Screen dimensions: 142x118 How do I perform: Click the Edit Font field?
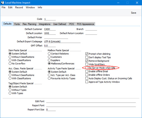point(91,101)
